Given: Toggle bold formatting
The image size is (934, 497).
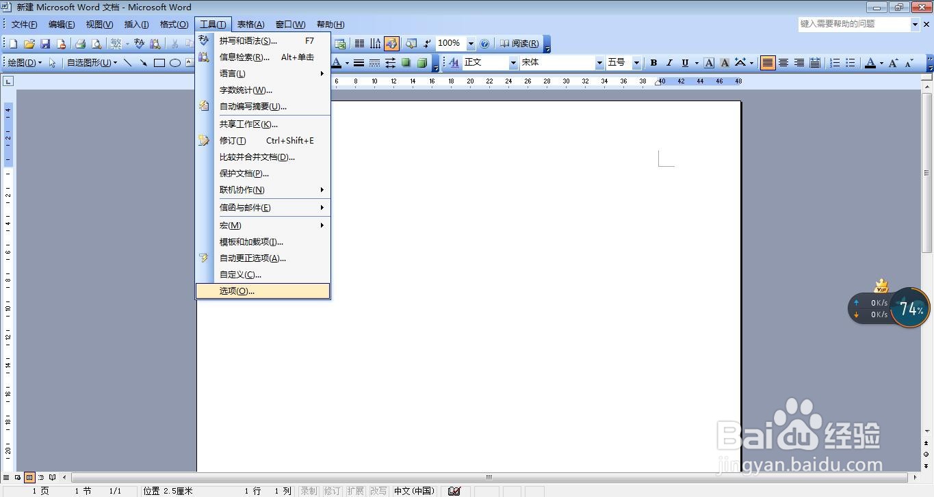Looking at the screenshot, I should [653, 63].
